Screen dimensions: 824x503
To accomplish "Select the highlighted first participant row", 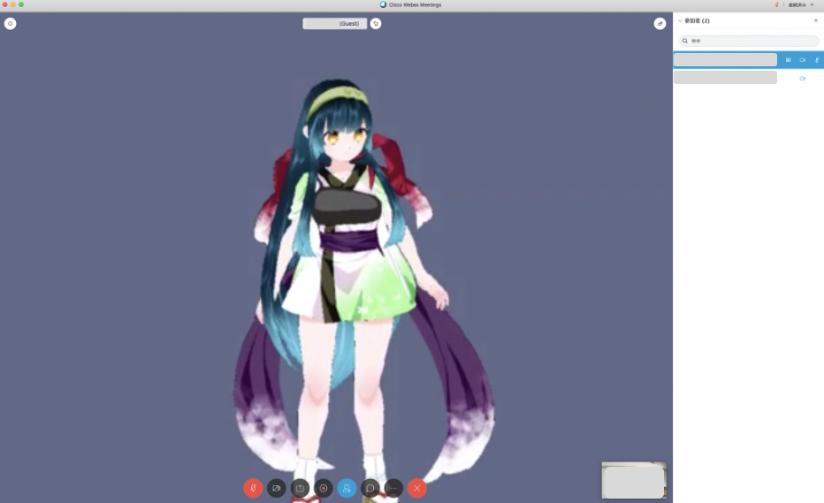I will coord(748,60).
